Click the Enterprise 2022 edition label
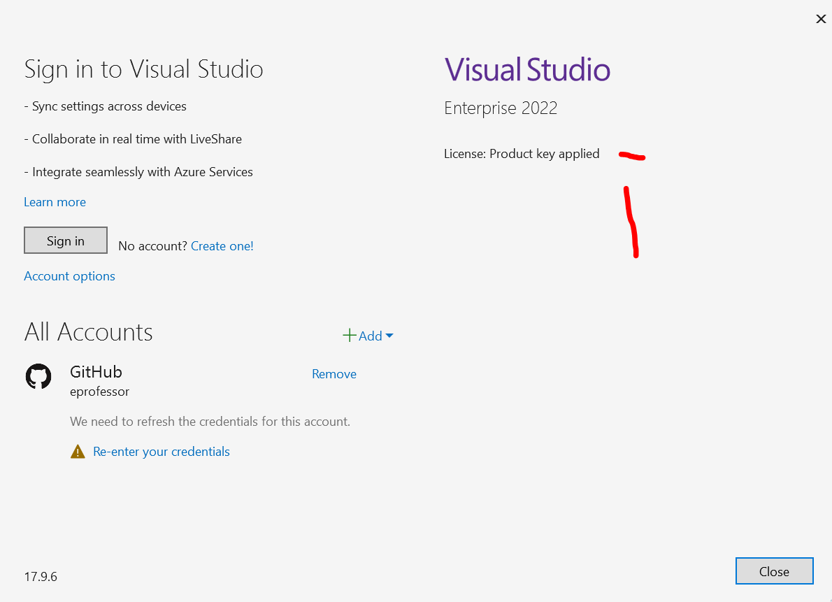This screenshot has height=602, width=832. click(x=501, y=108)
